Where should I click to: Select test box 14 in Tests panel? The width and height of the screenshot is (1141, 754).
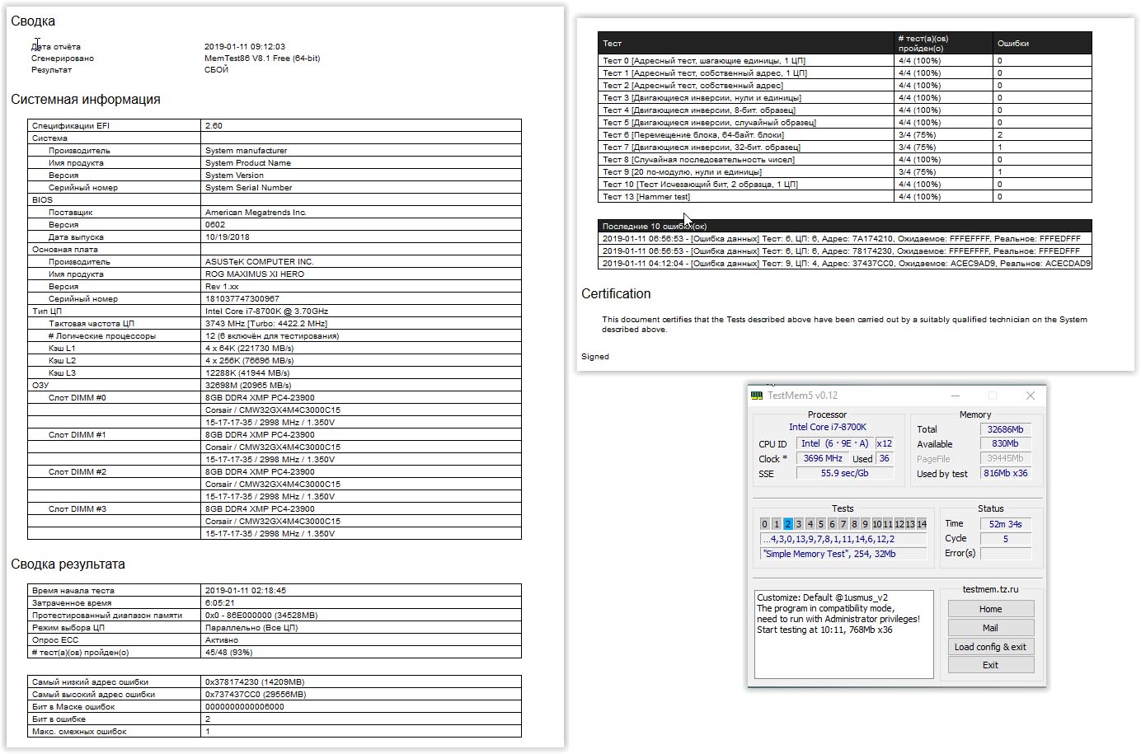tap(922, 524)
